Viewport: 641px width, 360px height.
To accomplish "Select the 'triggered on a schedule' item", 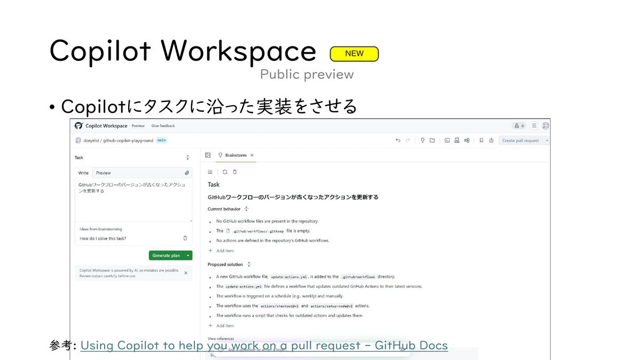I will [280, 296].
